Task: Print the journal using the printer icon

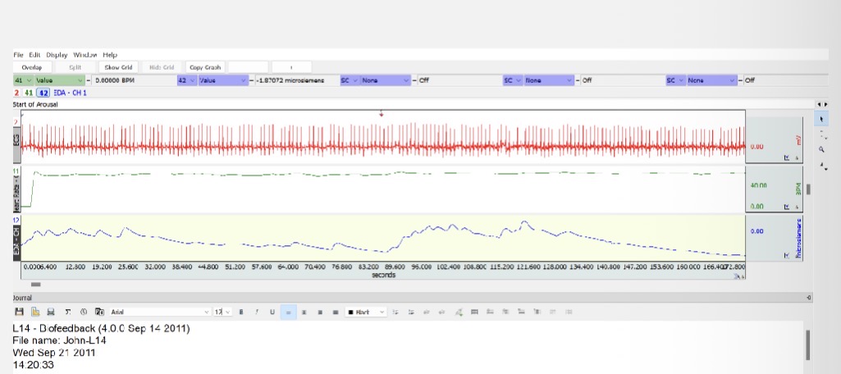Action: pyautogui.click(x=51, y=312)
